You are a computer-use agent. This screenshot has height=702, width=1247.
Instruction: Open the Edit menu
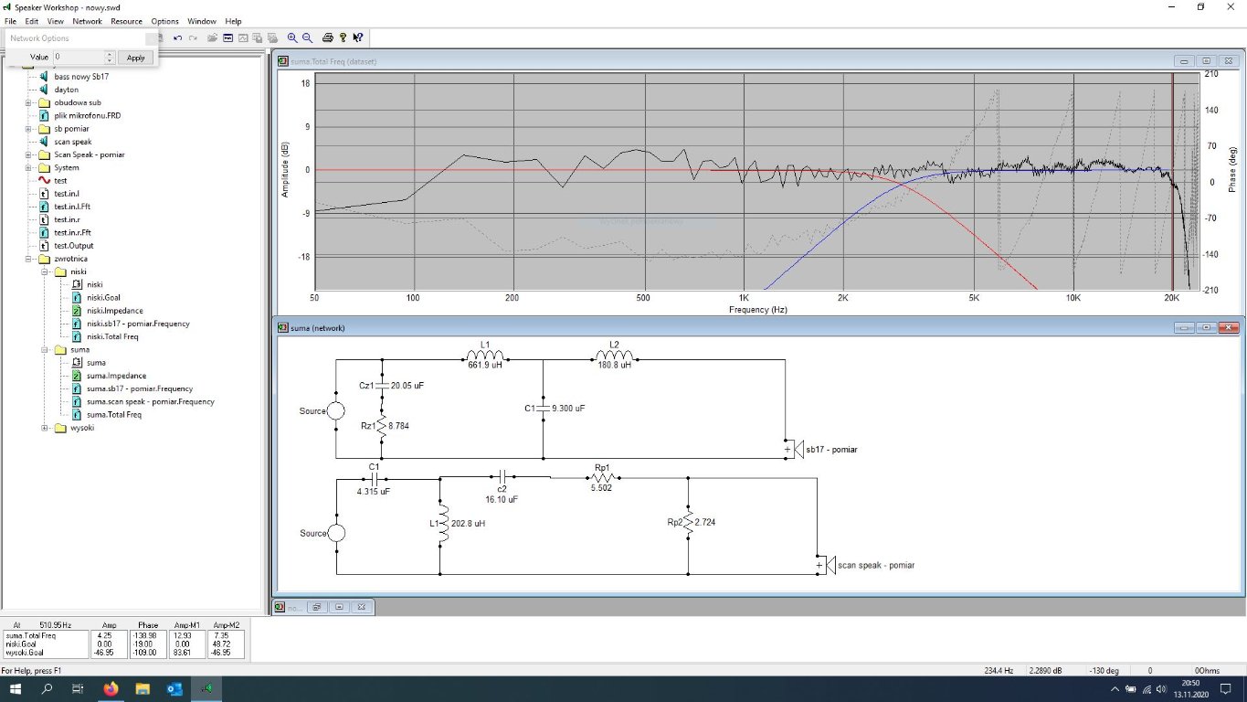32,21
